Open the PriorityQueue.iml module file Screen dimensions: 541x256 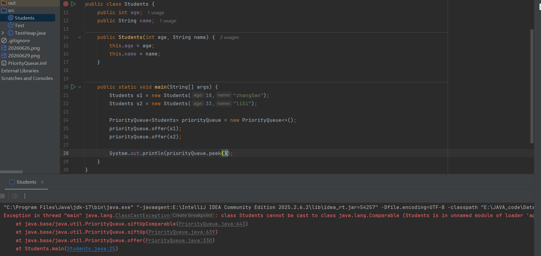27,63
